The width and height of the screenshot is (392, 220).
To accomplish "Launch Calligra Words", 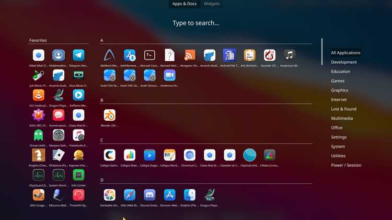I will [x=169, y=155].
